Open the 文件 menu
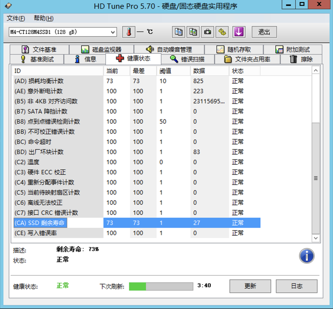 16,18
